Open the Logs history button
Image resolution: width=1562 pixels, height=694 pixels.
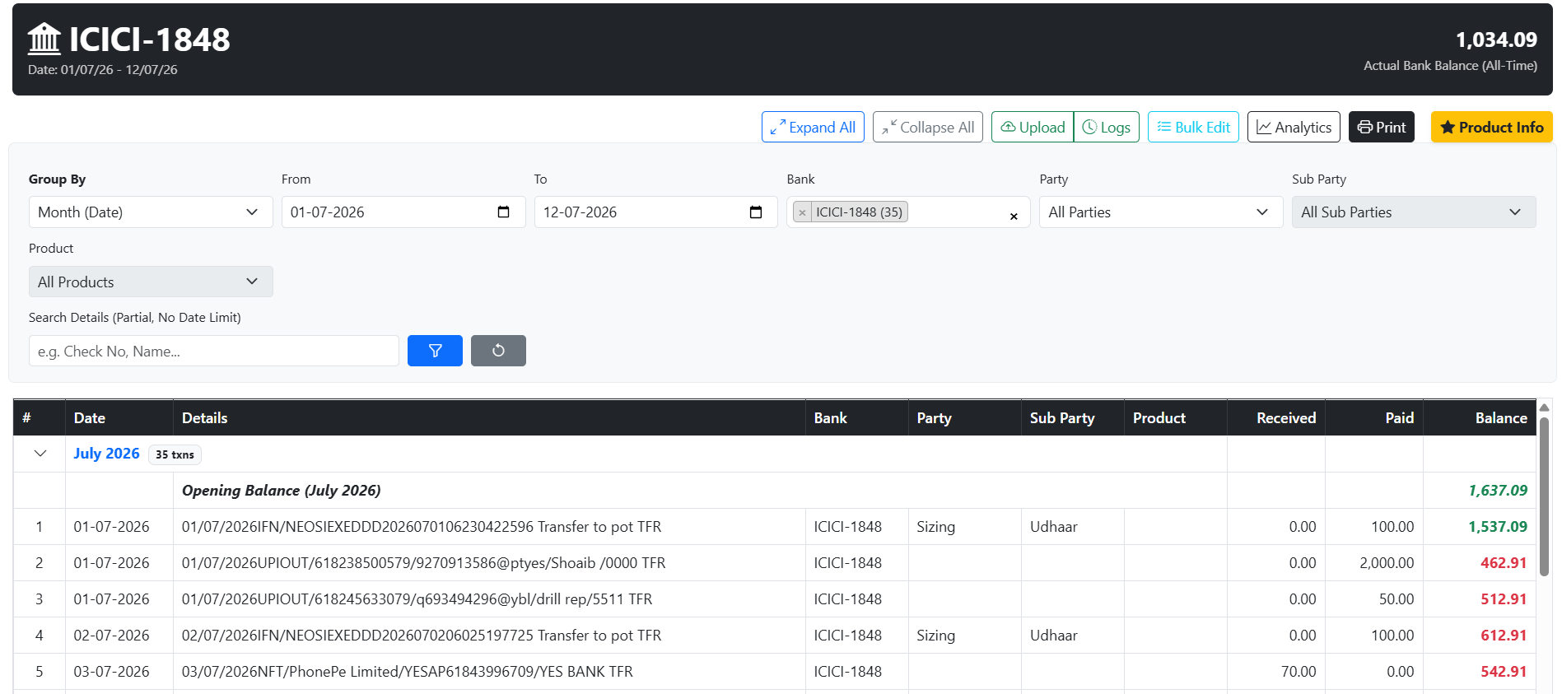(x=1107, y=127)
